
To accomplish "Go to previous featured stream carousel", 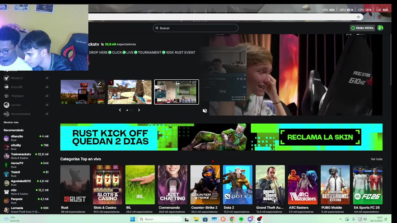I will pyautogui.click(x=120, y=110).
